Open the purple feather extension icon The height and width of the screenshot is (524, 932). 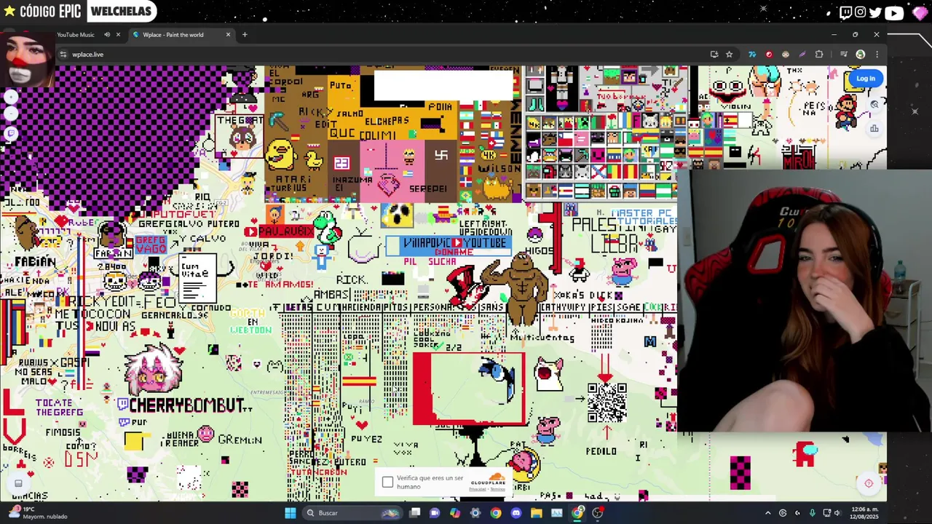[x=802, y=55]
